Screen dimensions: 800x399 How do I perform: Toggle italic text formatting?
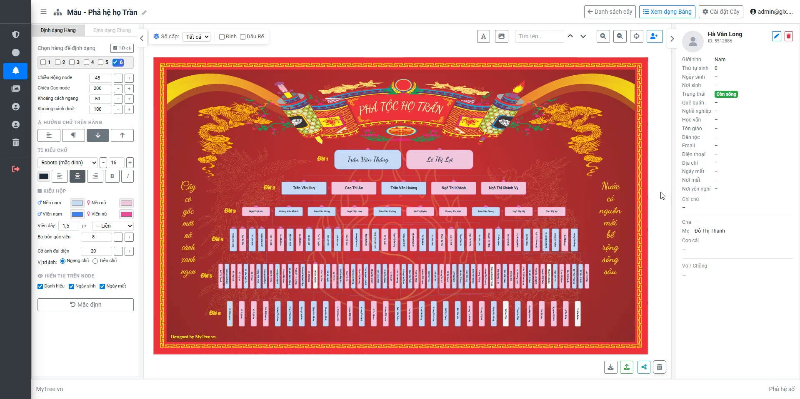[127, 176]
